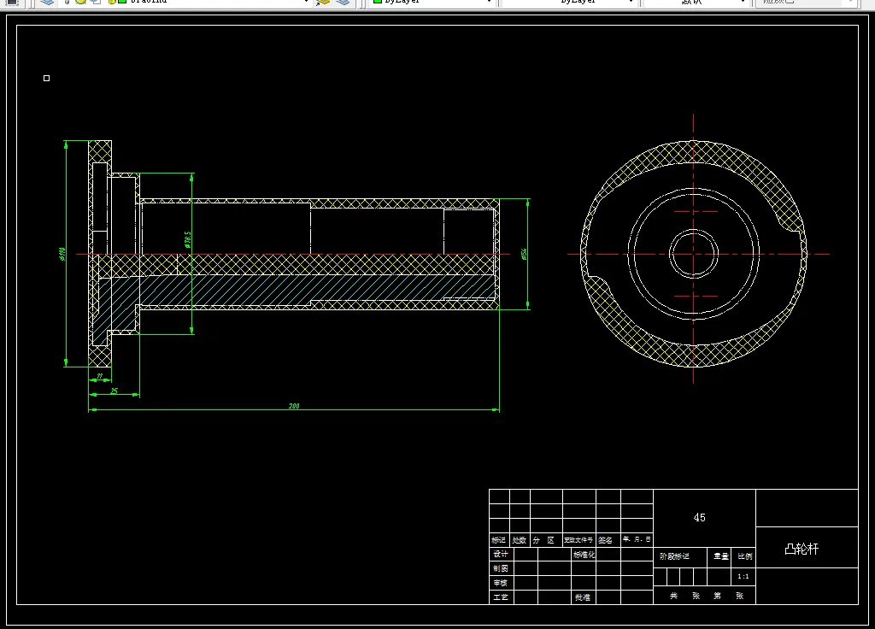This screenshot has height=629, width=875.
Task: Select the cyan diagonal hatch in section view
Action: 296,290
